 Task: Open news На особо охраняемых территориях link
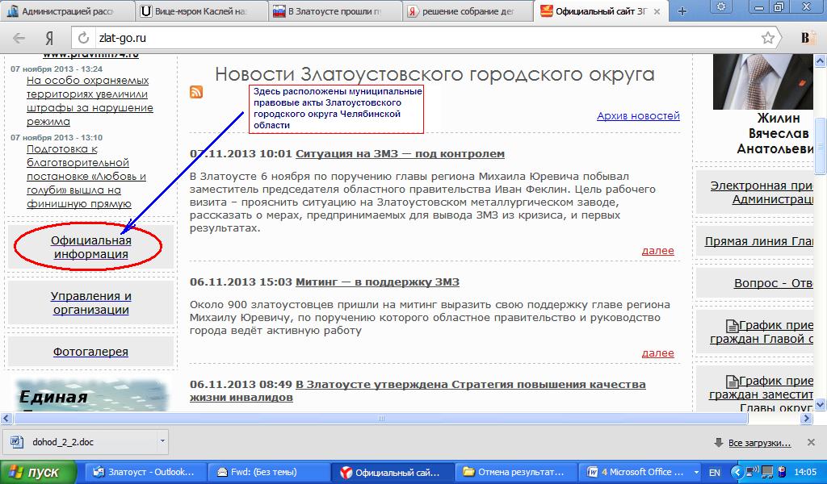point(90,101)
